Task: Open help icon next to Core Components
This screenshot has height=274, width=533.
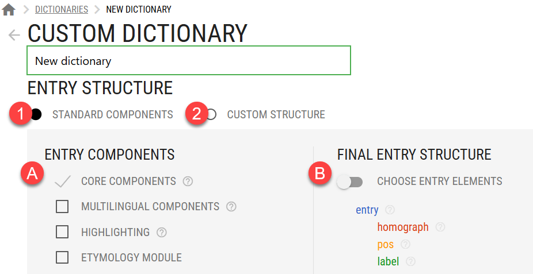Action: 188,182
